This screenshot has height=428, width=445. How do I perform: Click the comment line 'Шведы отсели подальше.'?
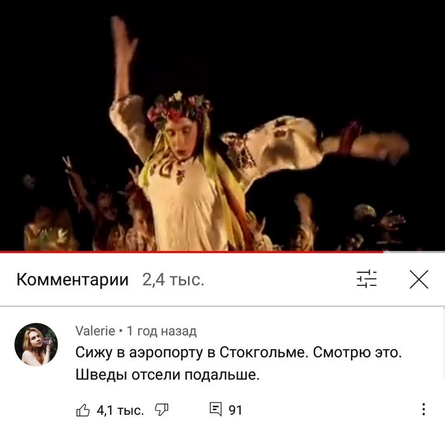pyautogui.click(x=167, y=375)
